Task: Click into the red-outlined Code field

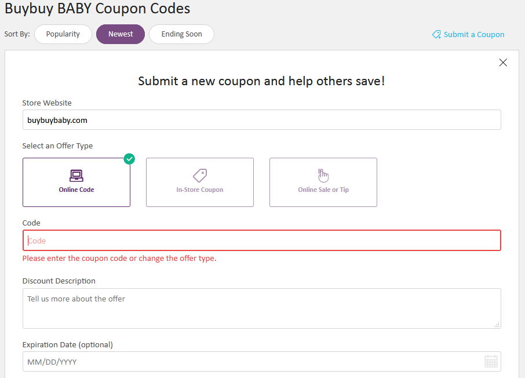Action: coord(262,240)
